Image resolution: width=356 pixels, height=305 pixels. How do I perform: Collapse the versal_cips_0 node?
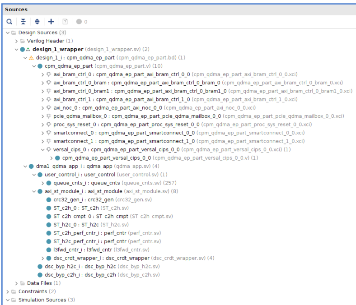[42, 150]
